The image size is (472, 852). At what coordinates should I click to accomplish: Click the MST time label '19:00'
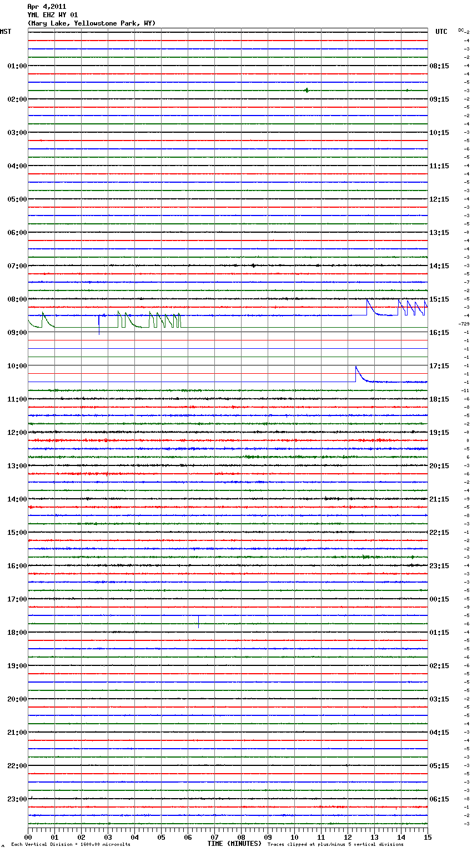17,666
